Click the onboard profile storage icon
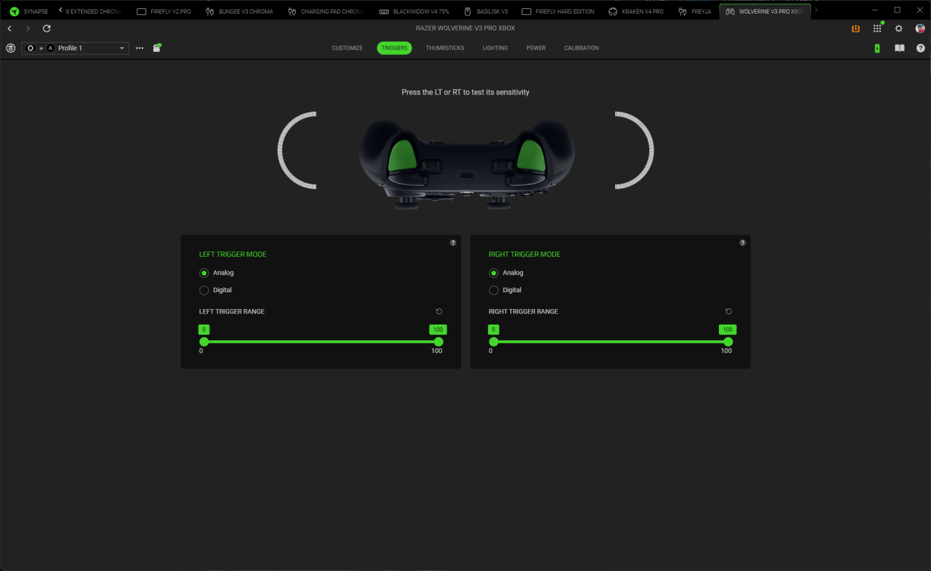 (x=156, y=48)
